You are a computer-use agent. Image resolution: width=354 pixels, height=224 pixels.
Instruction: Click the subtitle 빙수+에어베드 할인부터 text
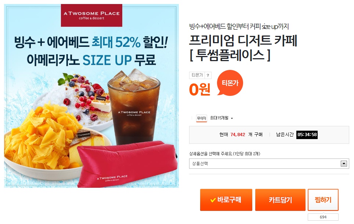click(x=239, y=27)
